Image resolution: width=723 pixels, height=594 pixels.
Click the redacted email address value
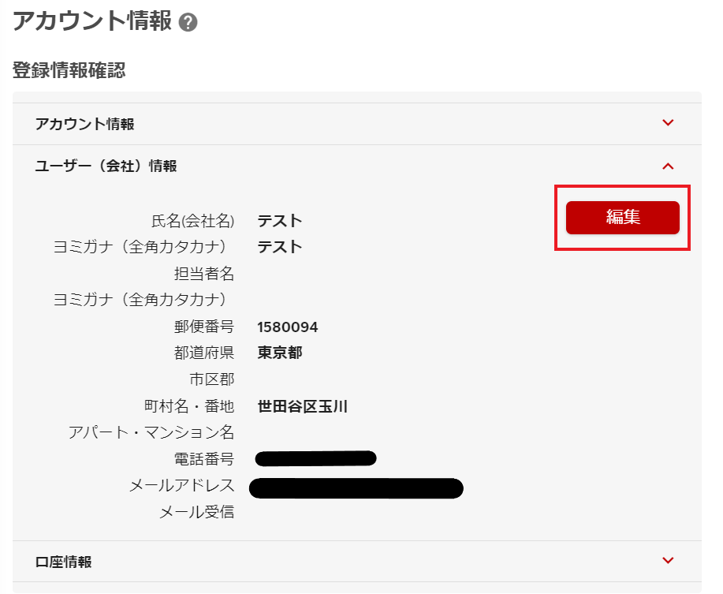tap(356, 488)
